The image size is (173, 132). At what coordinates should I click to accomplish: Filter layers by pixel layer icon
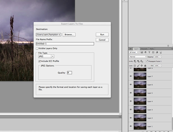(x=142, y=52)
